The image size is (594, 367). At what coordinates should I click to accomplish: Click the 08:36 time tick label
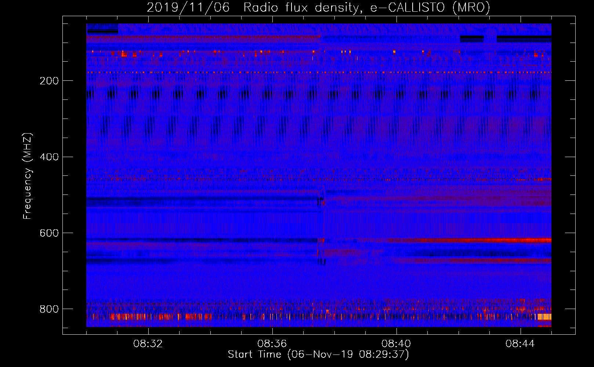pos(272,344)
